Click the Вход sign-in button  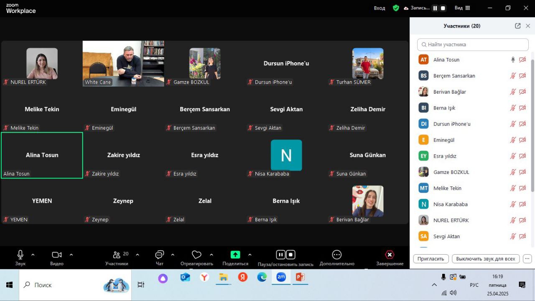(x=380, y=8)
